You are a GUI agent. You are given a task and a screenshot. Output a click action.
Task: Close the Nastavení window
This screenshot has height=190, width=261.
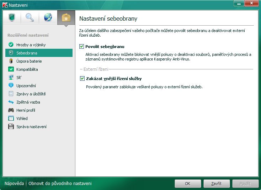pyautogui.click(x=251, y=3)
